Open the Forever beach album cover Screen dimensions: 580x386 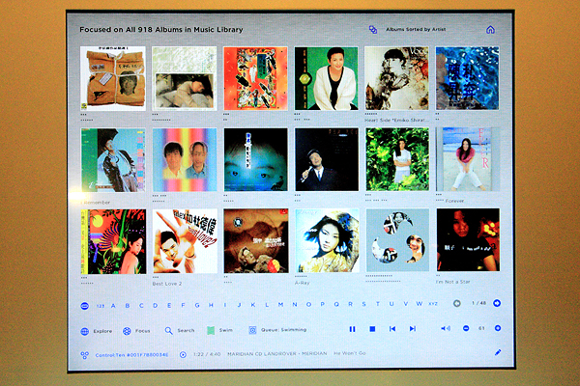468,159
